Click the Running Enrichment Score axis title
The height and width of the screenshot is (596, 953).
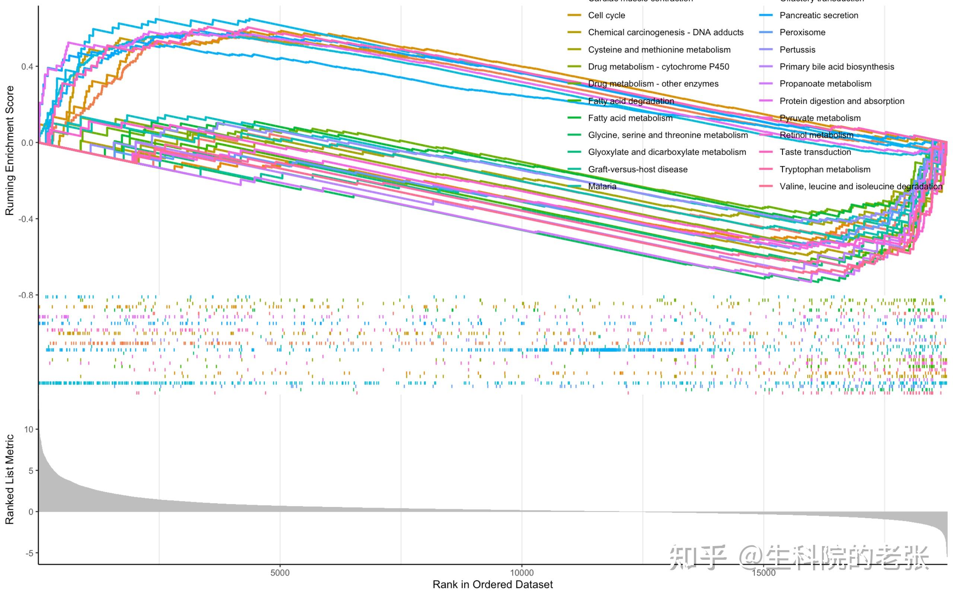click(x=9, y=150)
